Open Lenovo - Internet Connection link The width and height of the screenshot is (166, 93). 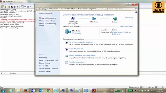(x=49, y=68)
